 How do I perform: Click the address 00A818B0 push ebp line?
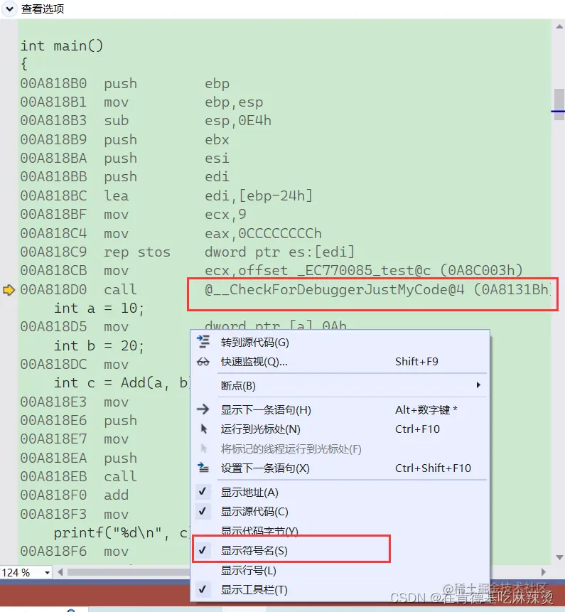coord(125,84)
